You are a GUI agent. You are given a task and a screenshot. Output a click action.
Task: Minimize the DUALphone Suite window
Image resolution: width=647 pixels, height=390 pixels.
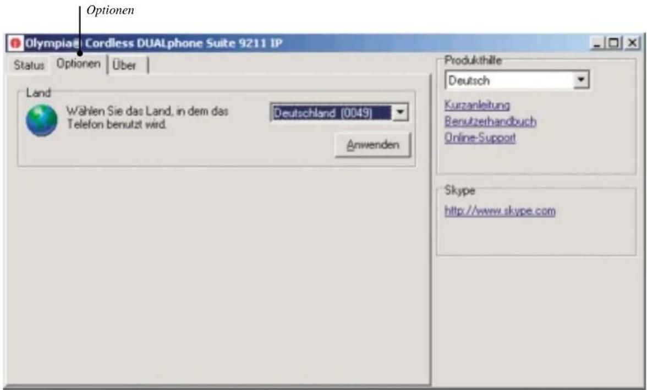pos(596,42)
